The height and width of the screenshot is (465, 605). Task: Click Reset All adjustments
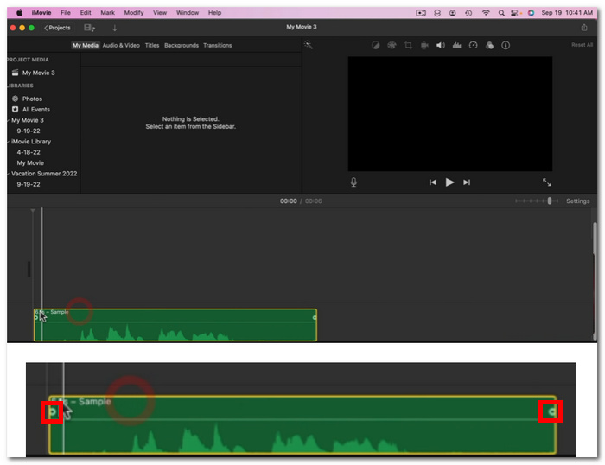(582, 45)
